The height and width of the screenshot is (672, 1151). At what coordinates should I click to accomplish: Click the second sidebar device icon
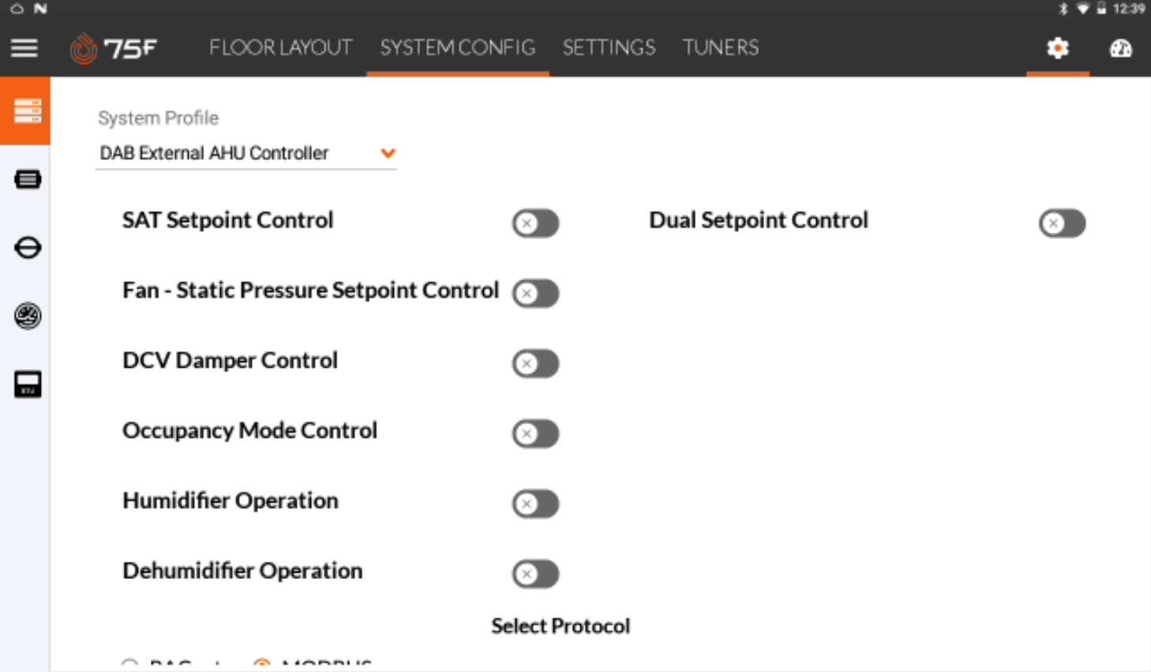pos(28,180)
